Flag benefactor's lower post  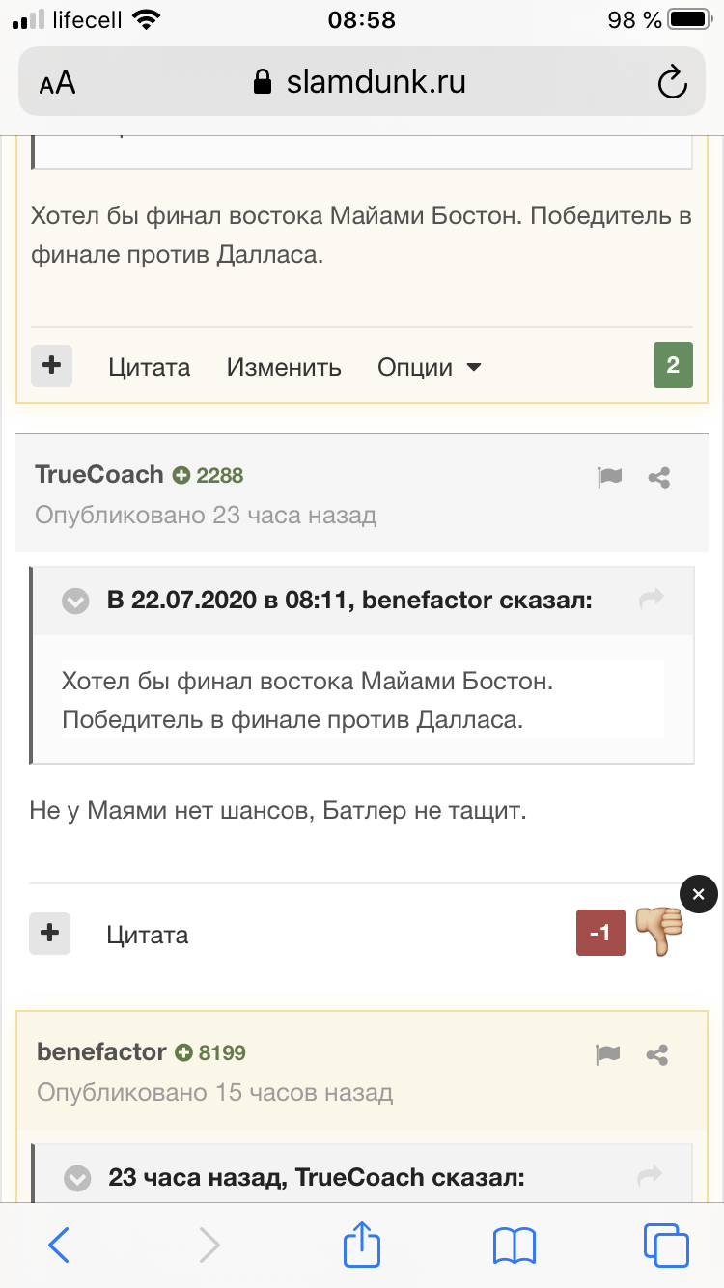click(x=607, y=1054)
